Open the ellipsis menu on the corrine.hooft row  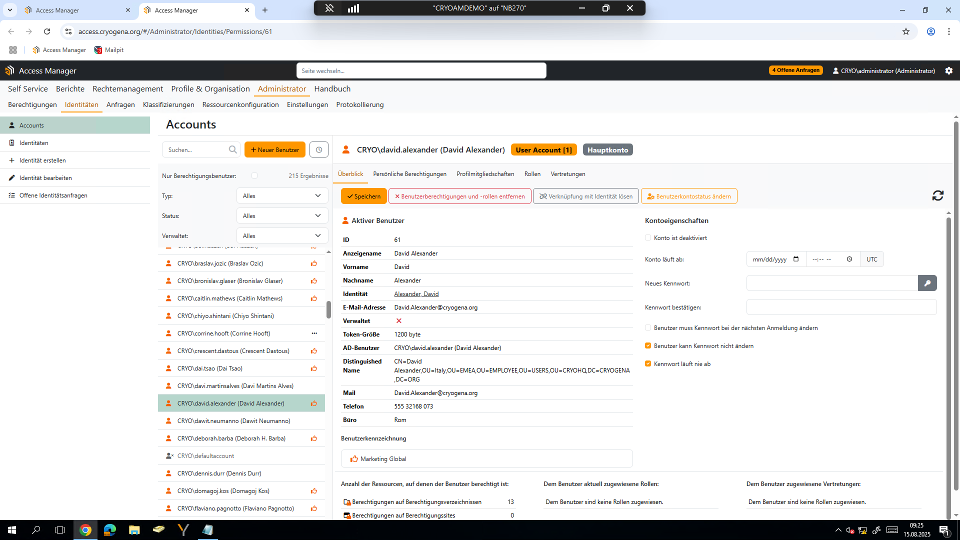pyautogui.click(x=314, y=333)
